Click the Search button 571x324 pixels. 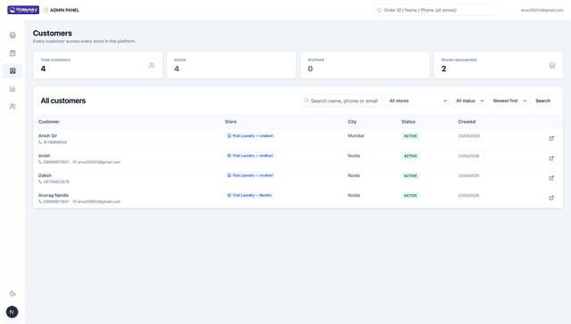click(543, 101)
